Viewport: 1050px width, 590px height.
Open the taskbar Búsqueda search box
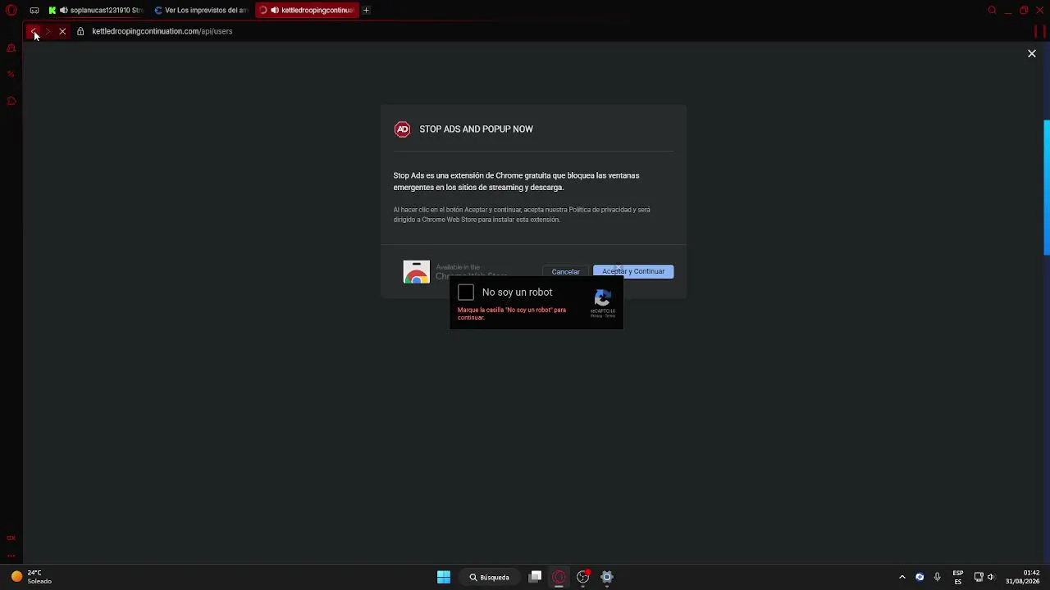point(490,577)
